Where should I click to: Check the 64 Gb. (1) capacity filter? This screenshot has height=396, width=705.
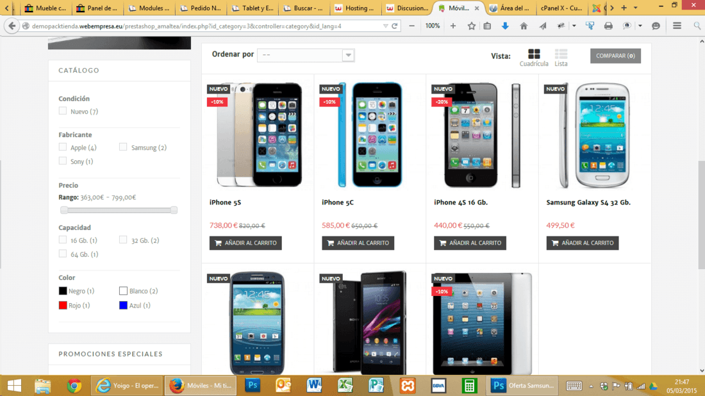[63, 254]
